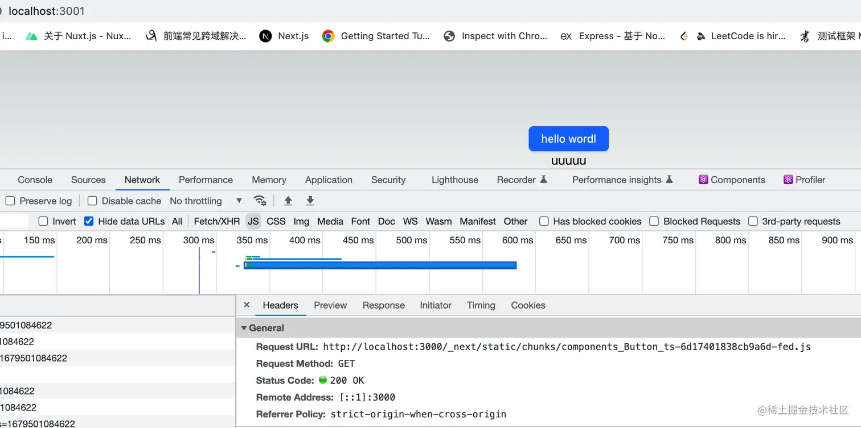This screenshot has height=428, width=861.
Task: Open the Application tab
Action: coord(329,180)
